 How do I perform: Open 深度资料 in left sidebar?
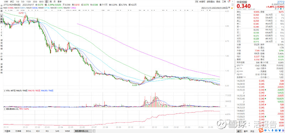pos(1,68)
